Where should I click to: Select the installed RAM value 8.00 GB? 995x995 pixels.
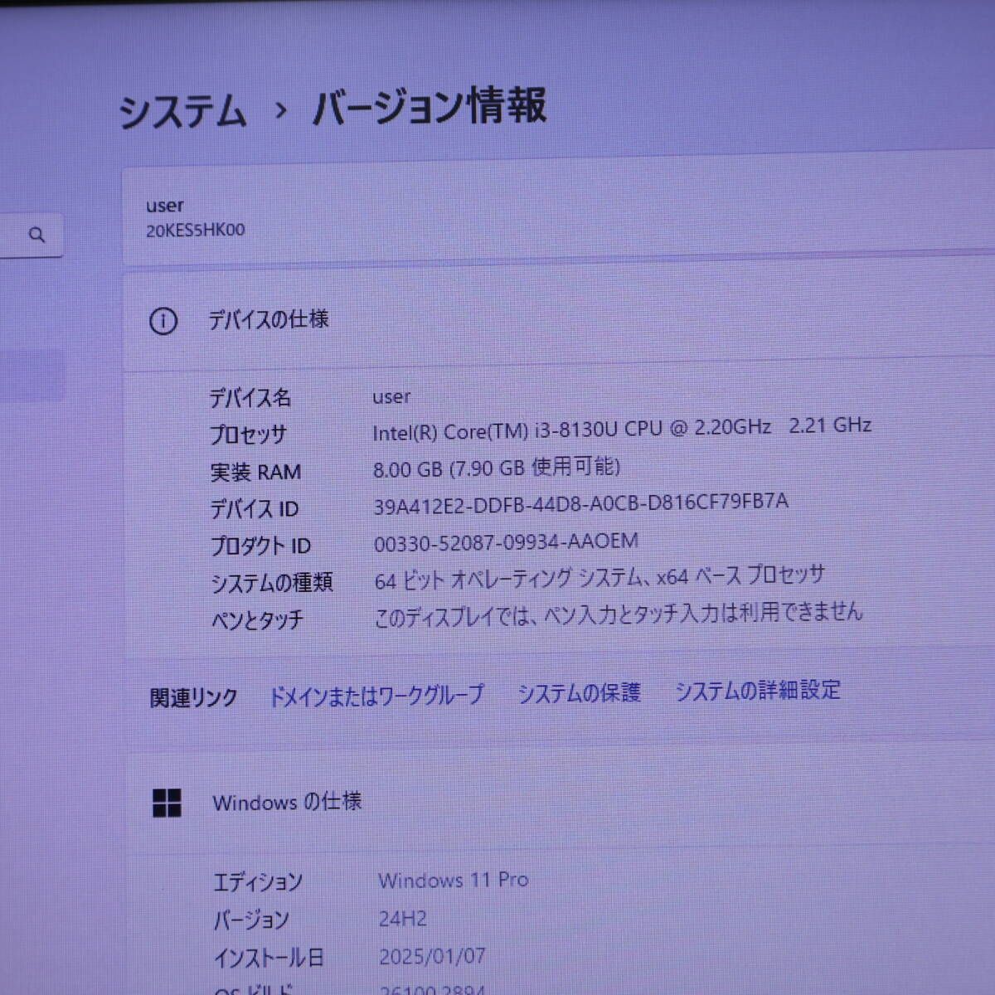coord(497,468)
